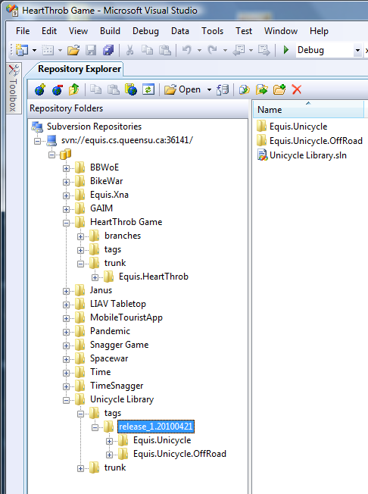Image resolution: width=368 pixels, height=494 pixels.
Task: Click the Navigate Backward icon
Action: point(239,50)
